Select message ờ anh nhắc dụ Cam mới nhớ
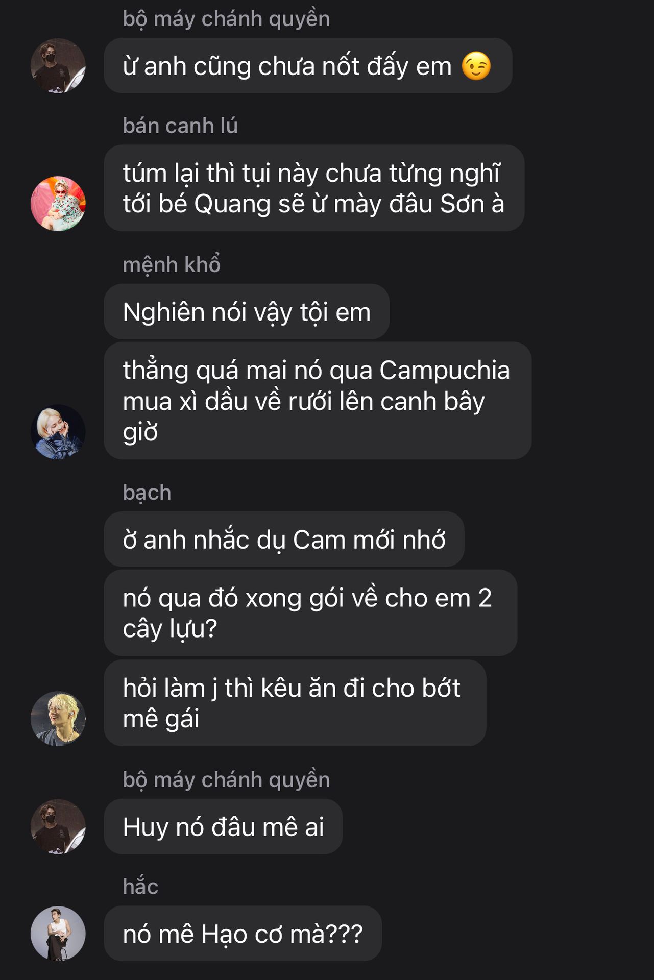 284,539
